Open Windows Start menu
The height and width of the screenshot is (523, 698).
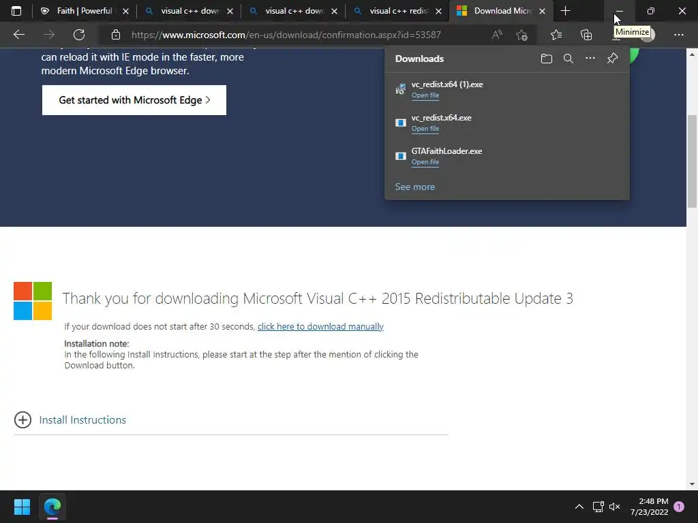click(x=22, y=507)
